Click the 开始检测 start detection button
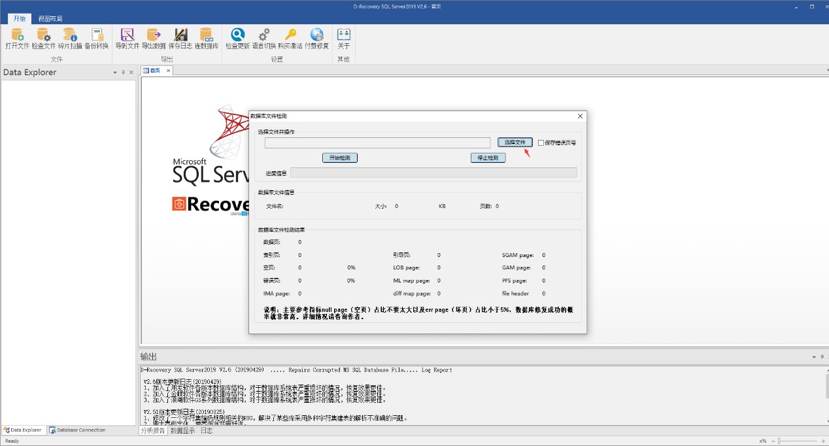Screen dimensions: 829x446 pos(340,158)
